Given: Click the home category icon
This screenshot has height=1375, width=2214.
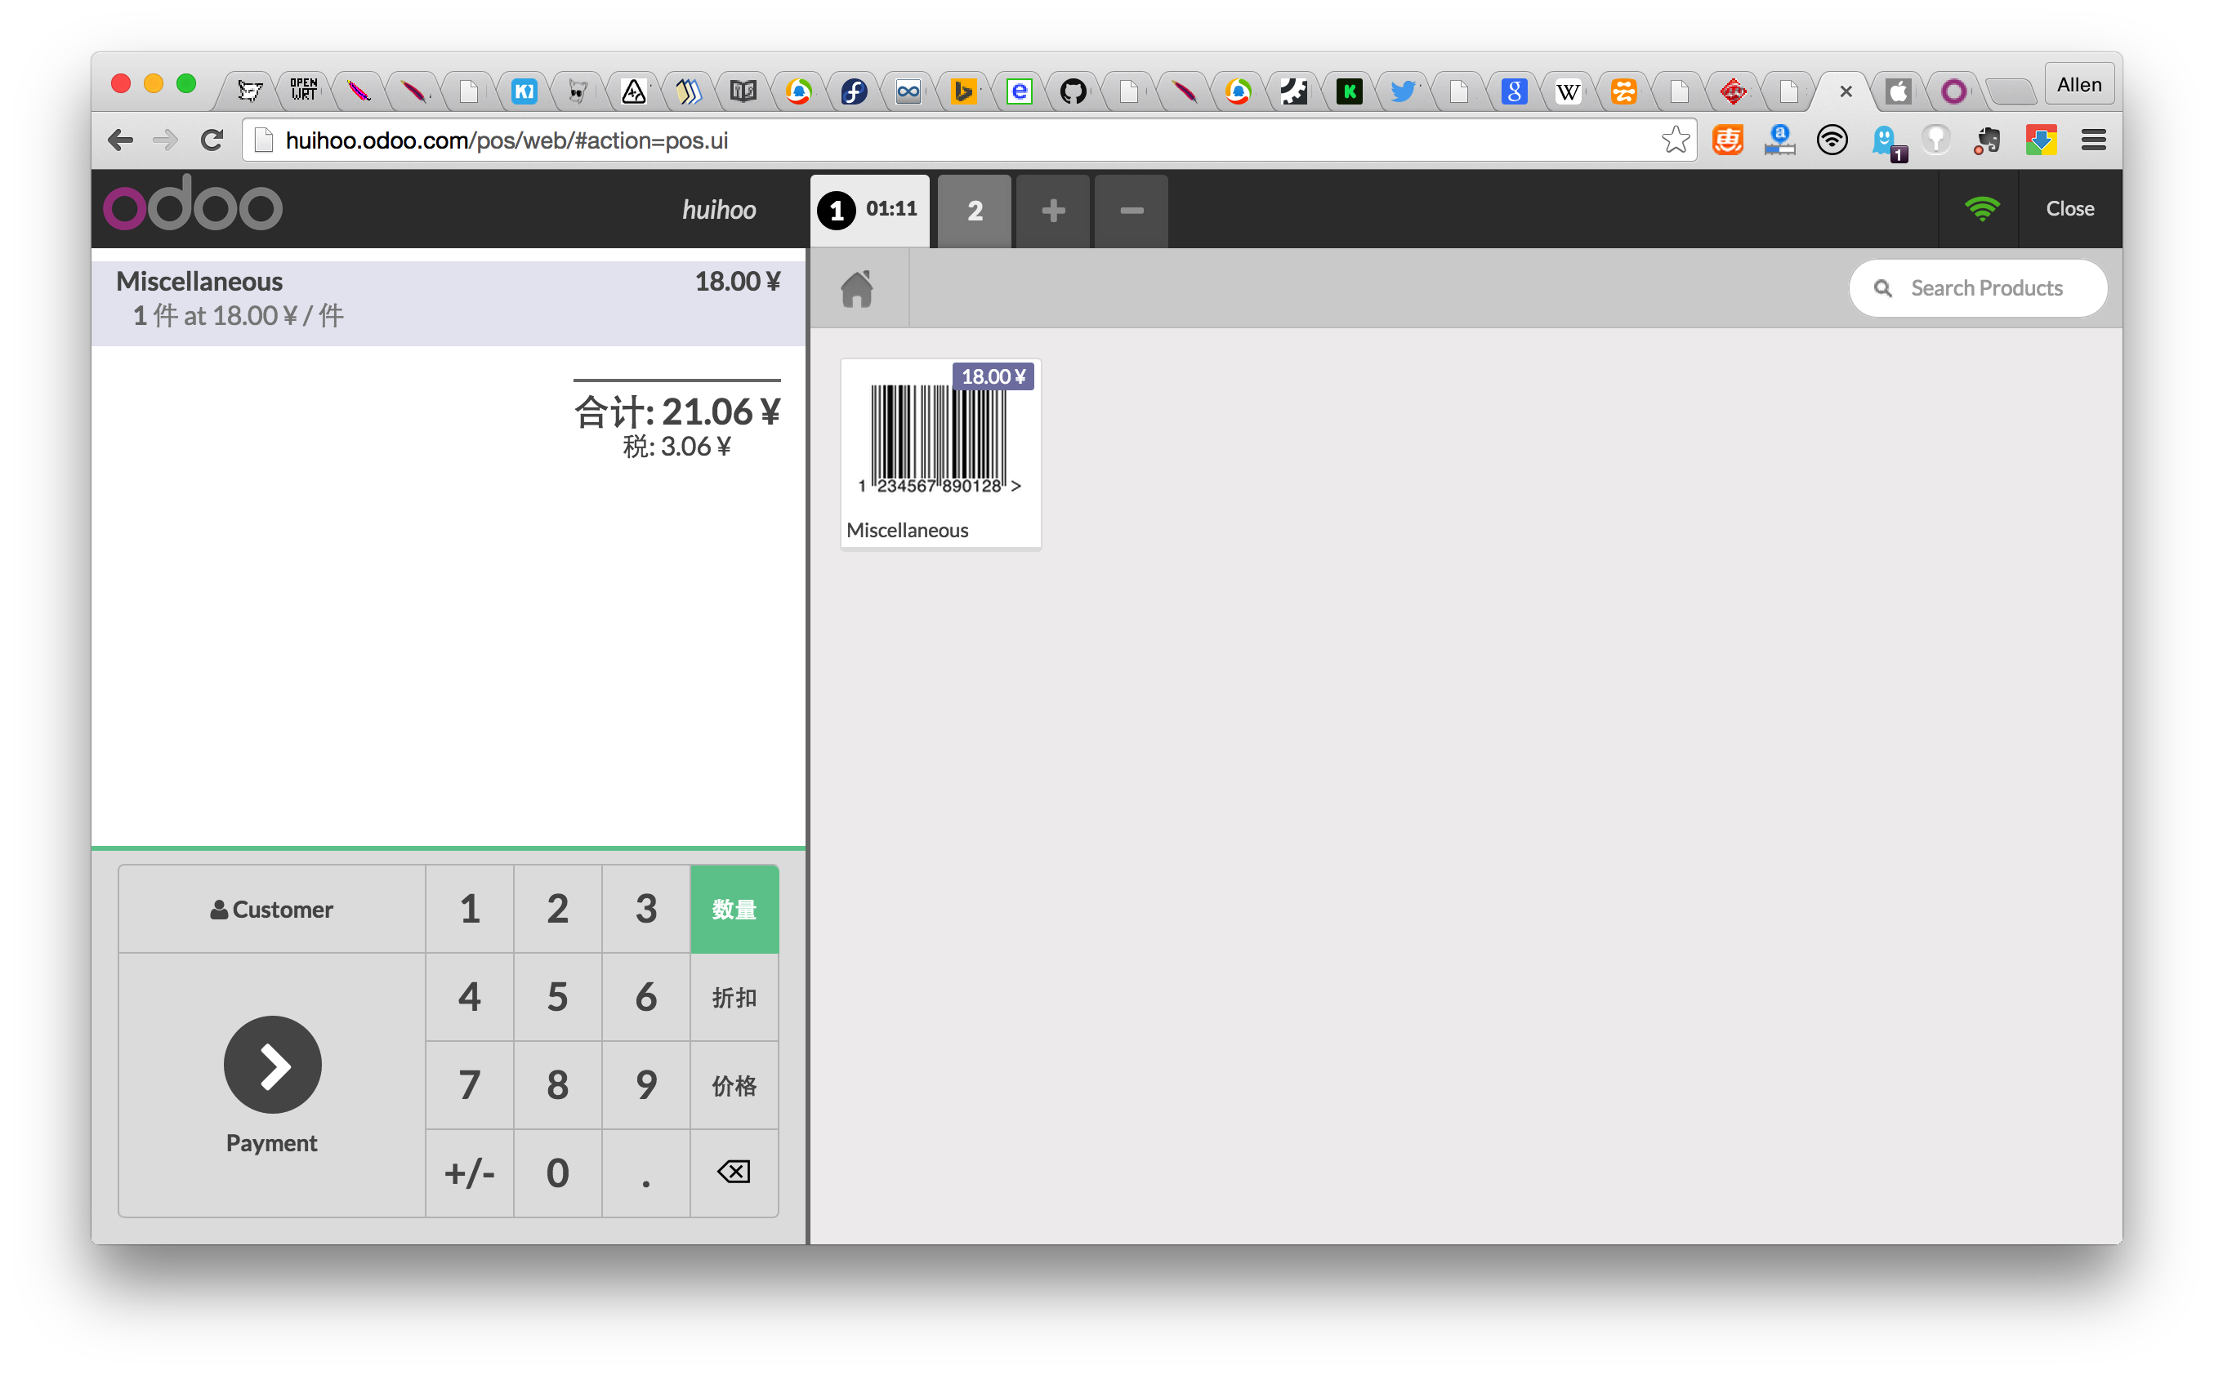Looking at the screenshot, I should 857,289.
